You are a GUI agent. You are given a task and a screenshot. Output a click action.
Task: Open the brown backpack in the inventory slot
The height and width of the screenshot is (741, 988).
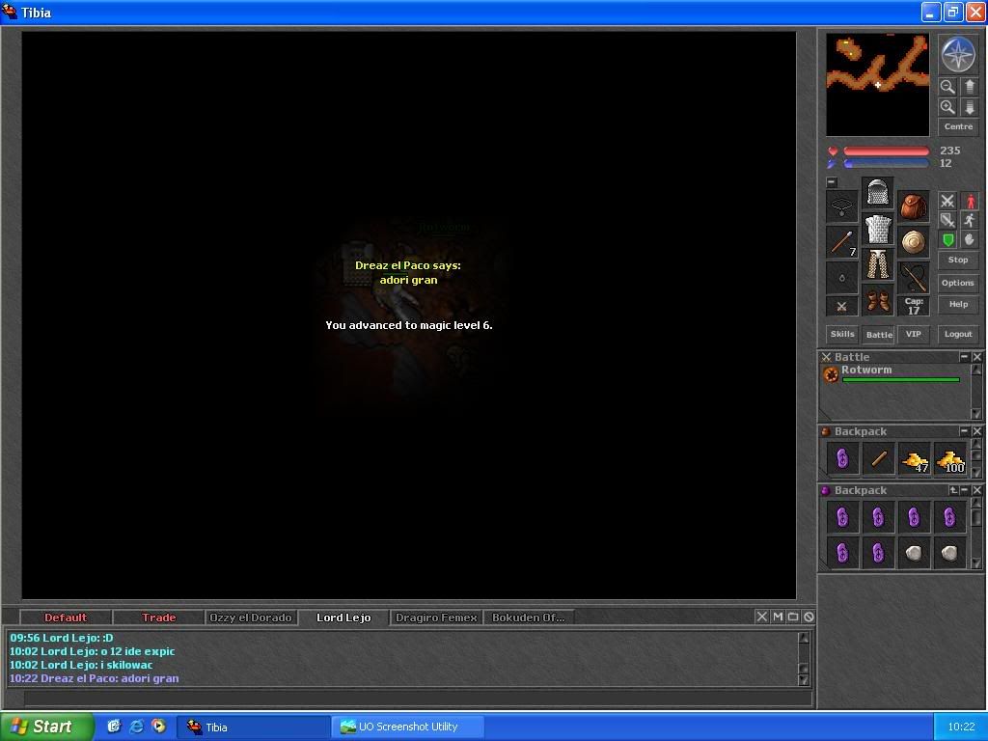(x=914, y=206)
